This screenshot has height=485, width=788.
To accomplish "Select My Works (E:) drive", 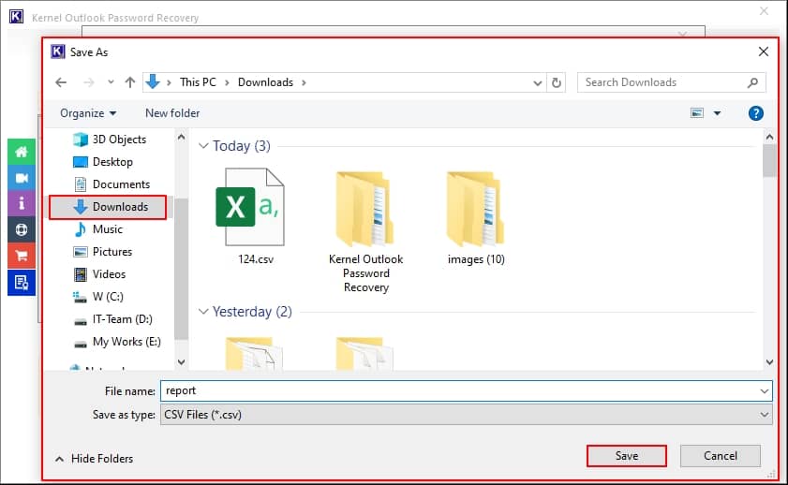I will coord(126,342).
